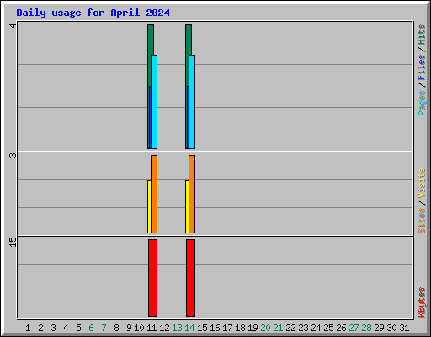Screen dimensions: 431x337
Task: Click the Hits legend label
Action: tap(422, 35)
